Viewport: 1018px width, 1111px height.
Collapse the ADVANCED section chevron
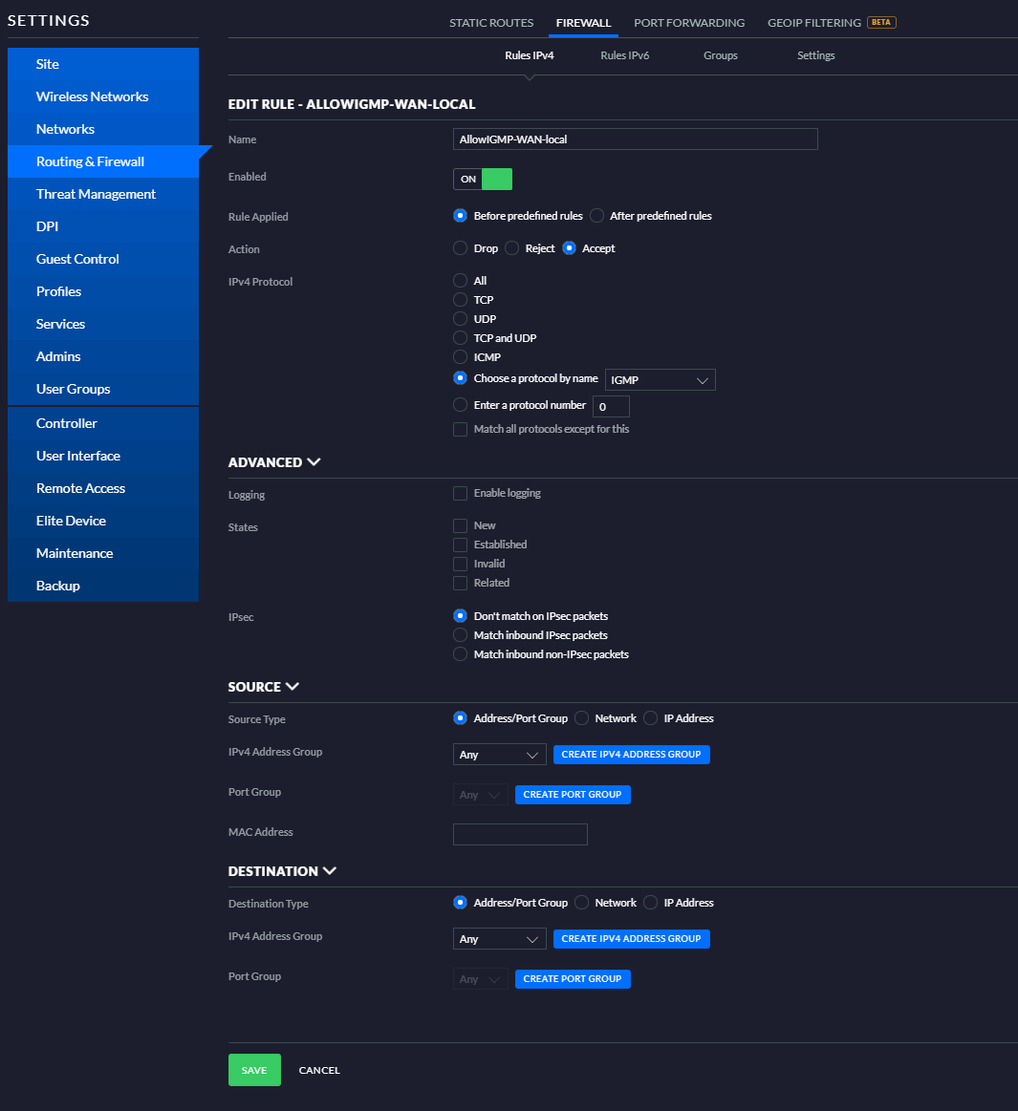314,462
